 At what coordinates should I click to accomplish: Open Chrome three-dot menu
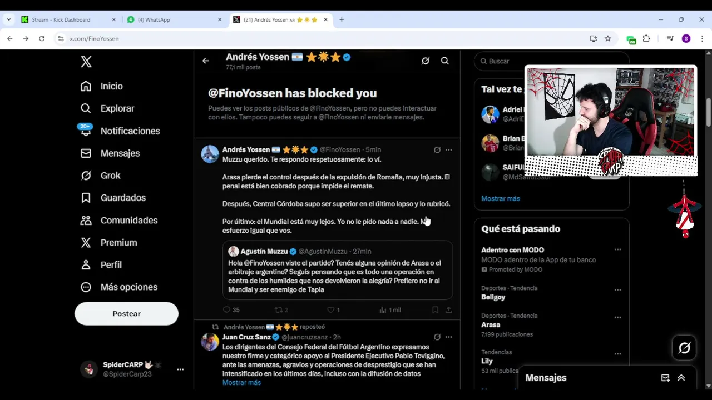point(702,38)
